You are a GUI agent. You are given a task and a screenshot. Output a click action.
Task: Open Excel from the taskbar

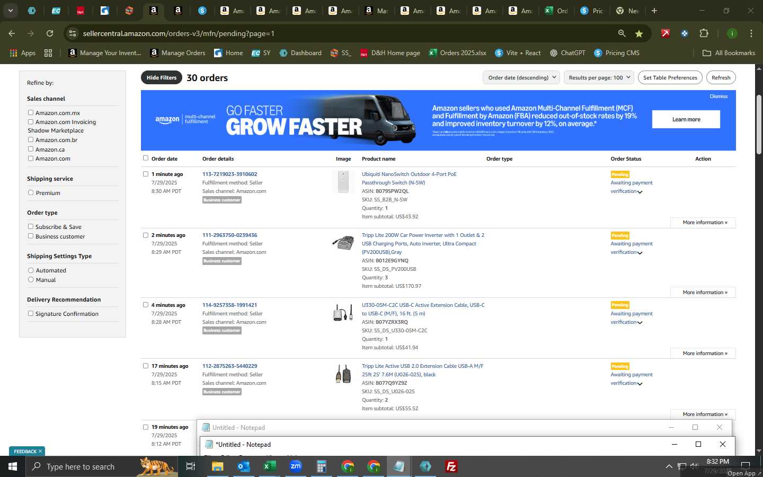pos(270,466)
